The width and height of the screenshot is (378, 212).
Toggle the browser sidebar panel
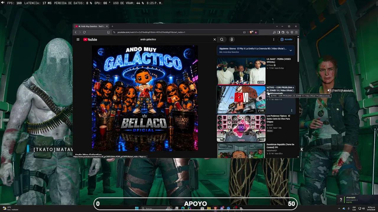278,32
